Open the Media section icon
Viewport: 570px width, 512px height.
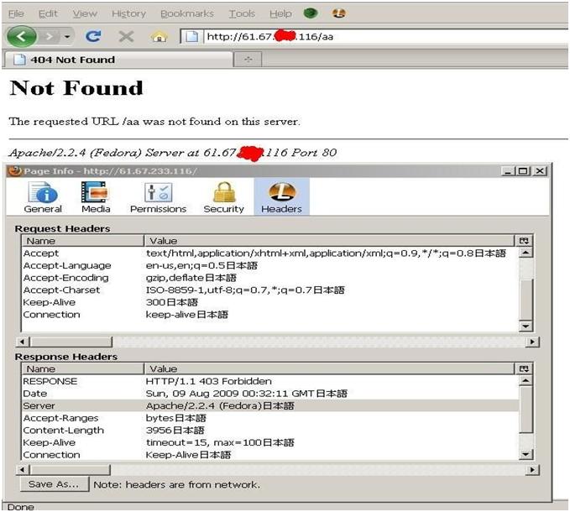pyautogui.click(x=95, y=198)
